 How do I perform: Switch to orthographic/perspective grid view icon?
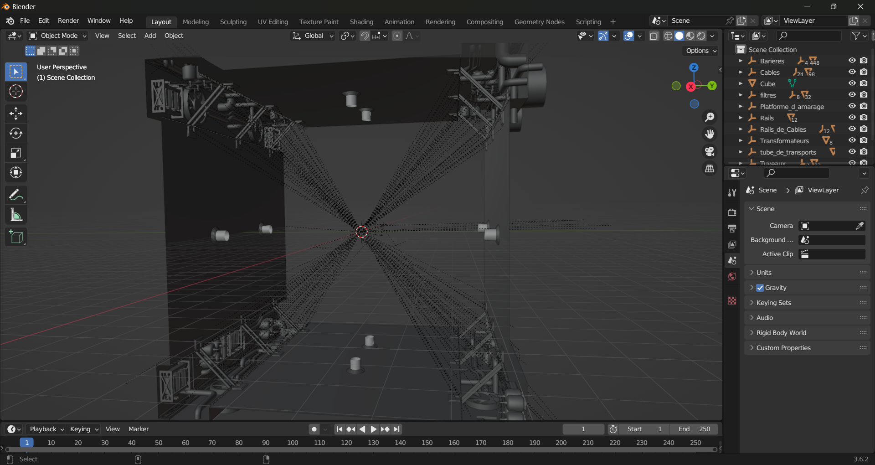pyautogui.click(x=710, y=169)
